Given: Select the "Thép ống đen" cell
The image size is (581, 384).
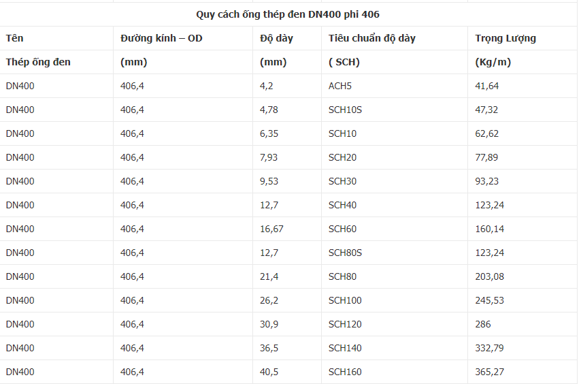Looking at the screenshot, I should pyautogui.click(x=38, y=62).
